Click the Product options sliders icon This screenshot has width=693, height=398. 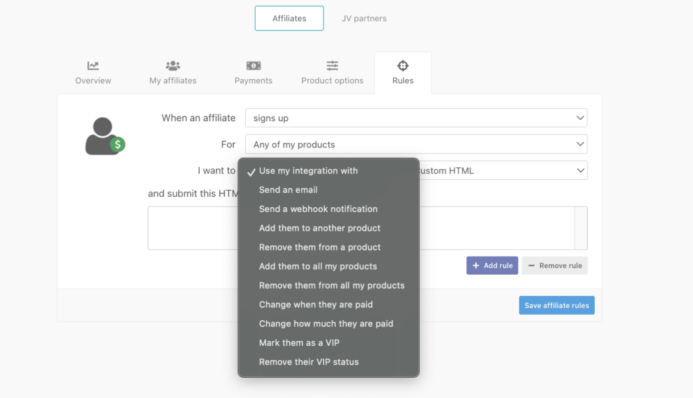(x=332, y=66)
